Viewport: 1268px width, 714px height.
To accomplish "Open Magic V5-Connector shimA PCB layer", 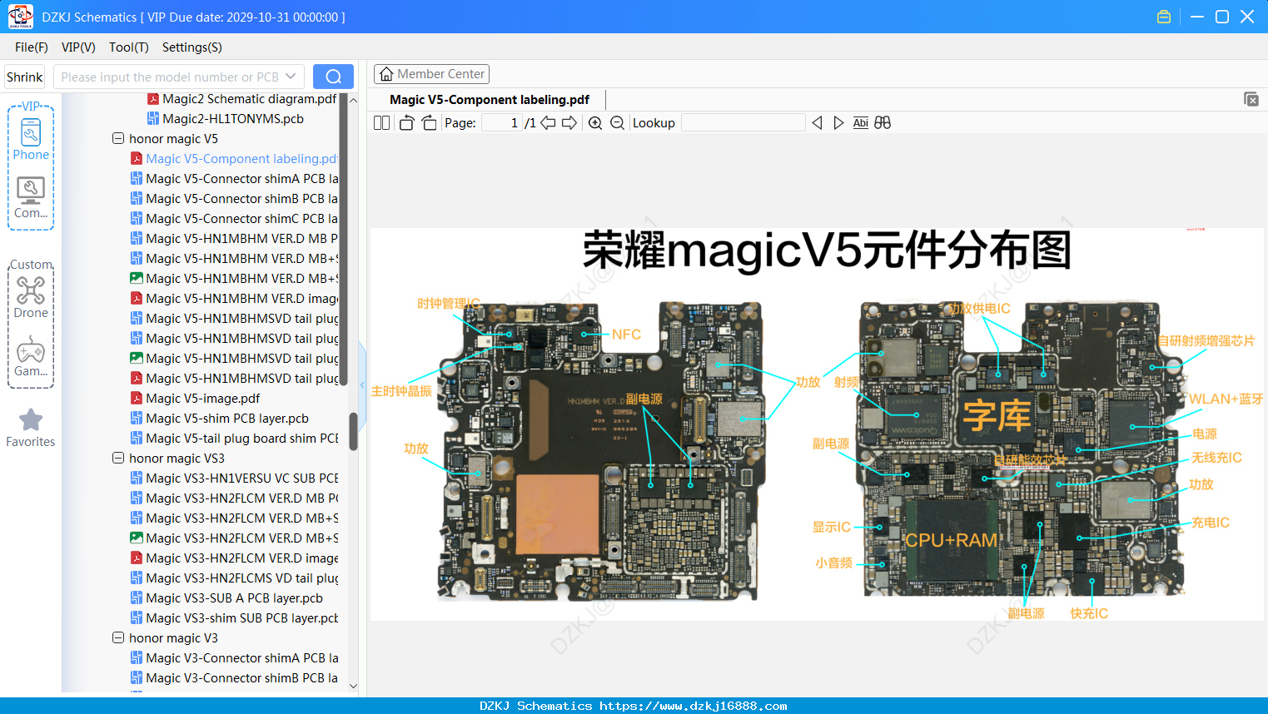I will pos(234,179).
